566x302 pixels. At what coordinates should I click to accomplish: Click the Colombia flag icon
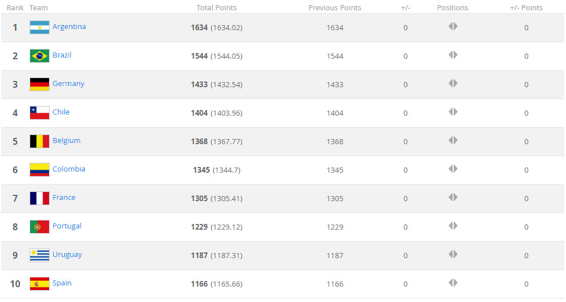(x=39, y=170)
